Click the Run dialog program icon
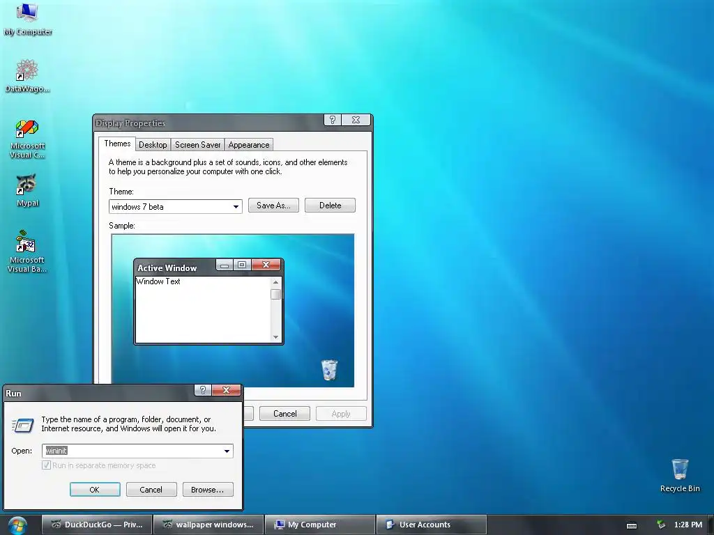 [23, 425]
